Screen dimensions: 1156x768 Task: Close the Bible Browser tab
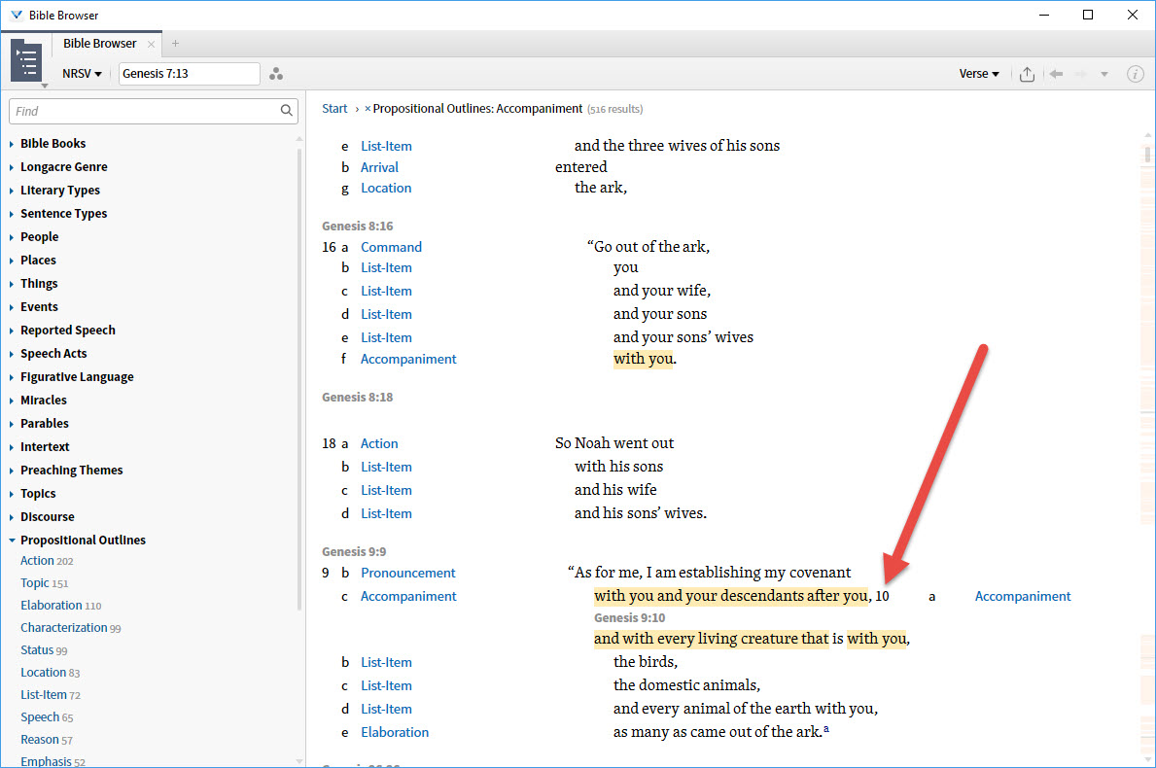coord(151,44)
